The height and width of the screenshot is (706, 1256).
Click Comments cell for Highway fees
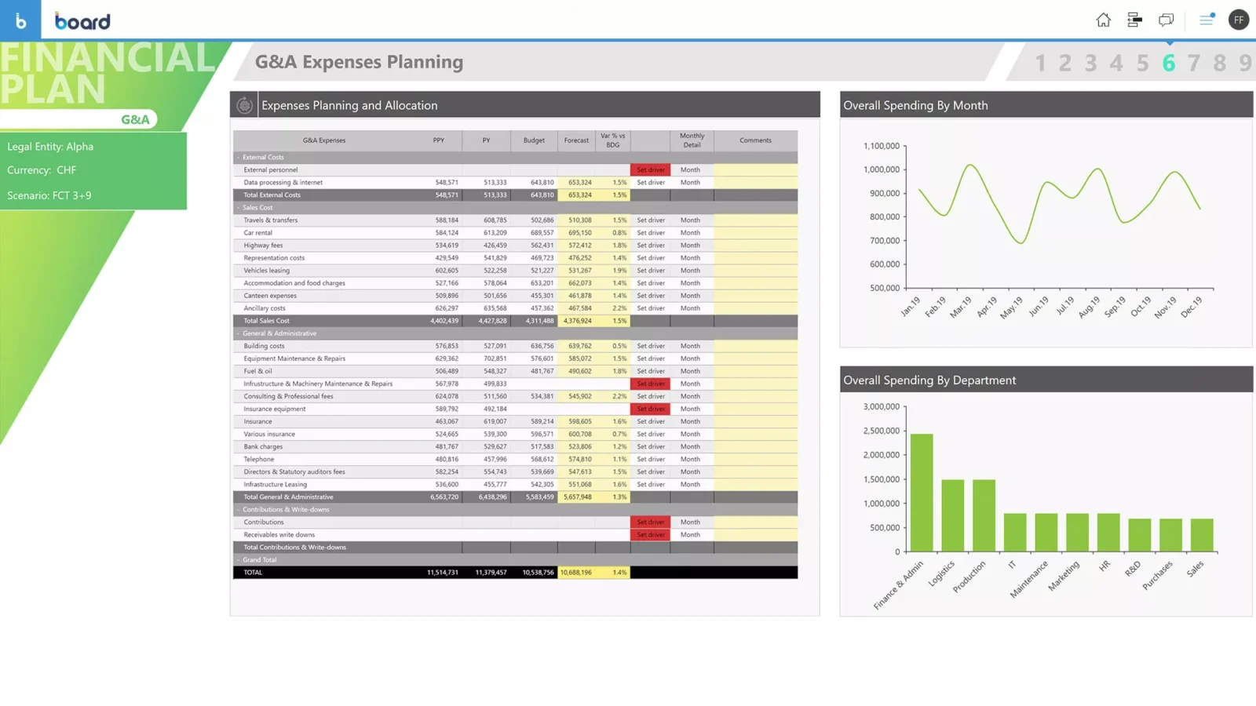pyautogui.click(x=755, y=246)
